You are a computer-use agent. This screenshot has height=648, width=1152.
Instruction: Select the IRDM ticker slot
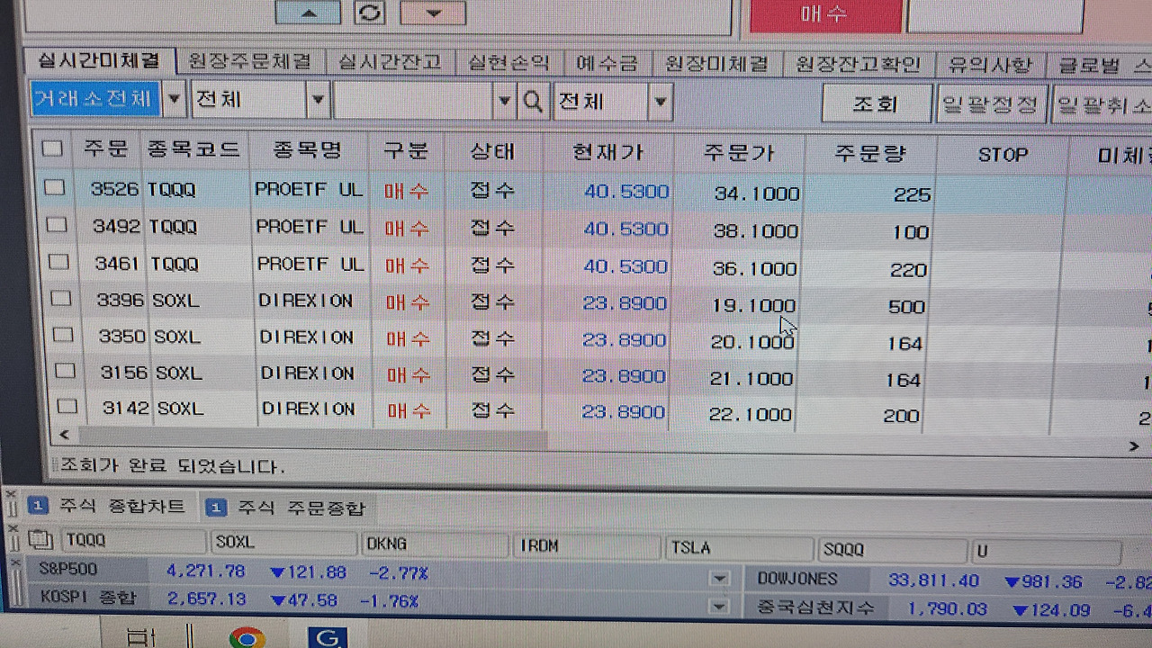(588, 546)
